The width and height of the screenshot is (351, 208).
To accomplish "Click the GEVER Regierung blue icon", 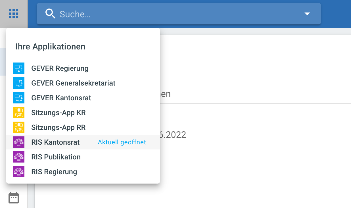I will click(x=19, y=68).
